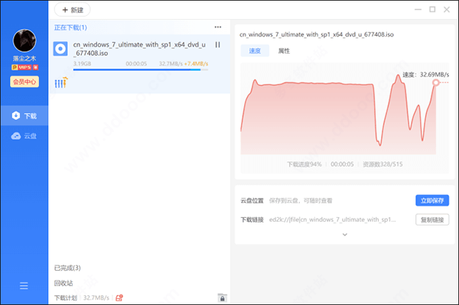
Task: Select 云盘 cloud drive in sidebar
Action: point(24,136)
